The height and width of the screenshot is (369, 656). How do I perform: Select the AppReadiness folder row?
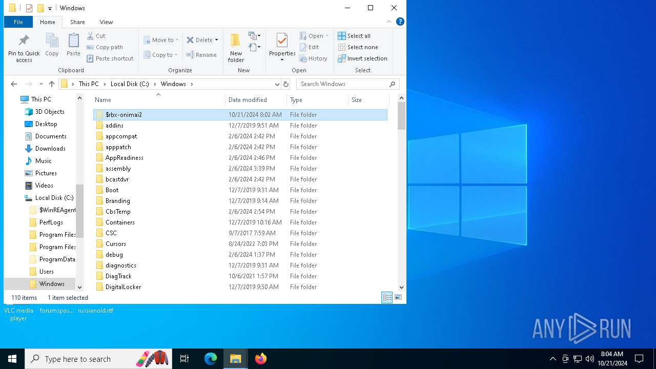[240, 158]
